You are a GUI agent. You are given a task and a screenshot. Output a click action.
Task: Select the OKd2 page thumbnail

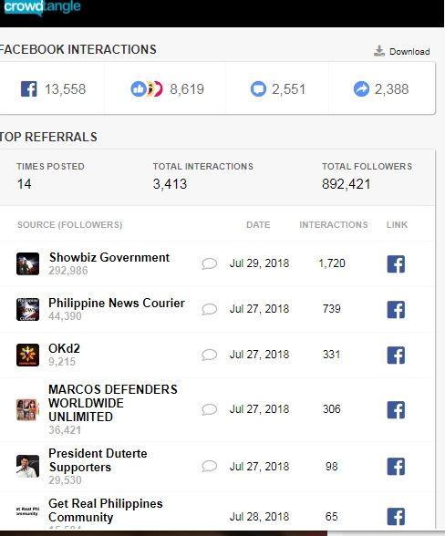(x=27, y=355)
